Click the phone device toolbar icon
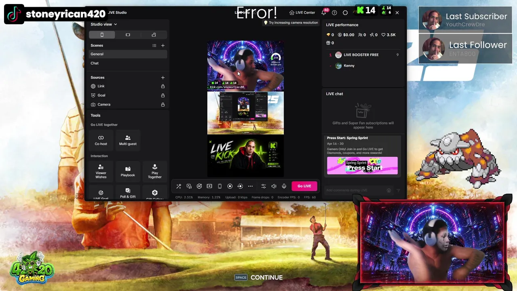Screen dimensions: 517x291 (220, 186)
